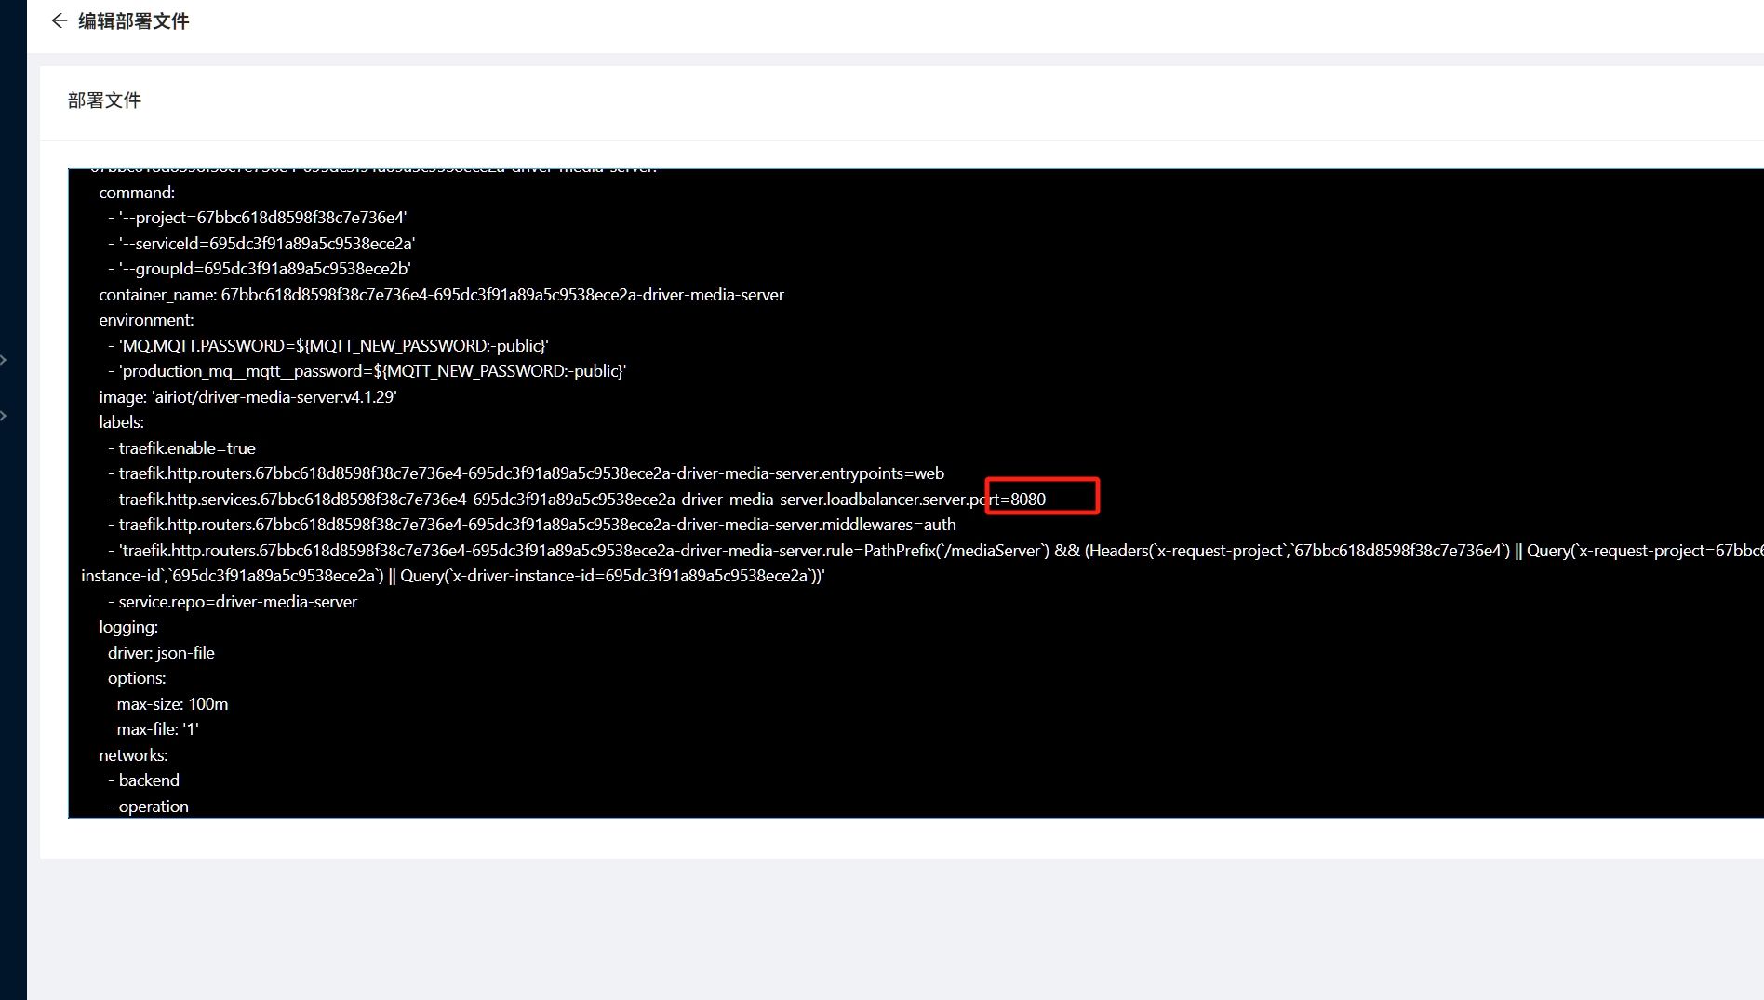Click the 部署文件 section heading
The height and width of the screenshot is (1000, 1764).
(104, 100)
